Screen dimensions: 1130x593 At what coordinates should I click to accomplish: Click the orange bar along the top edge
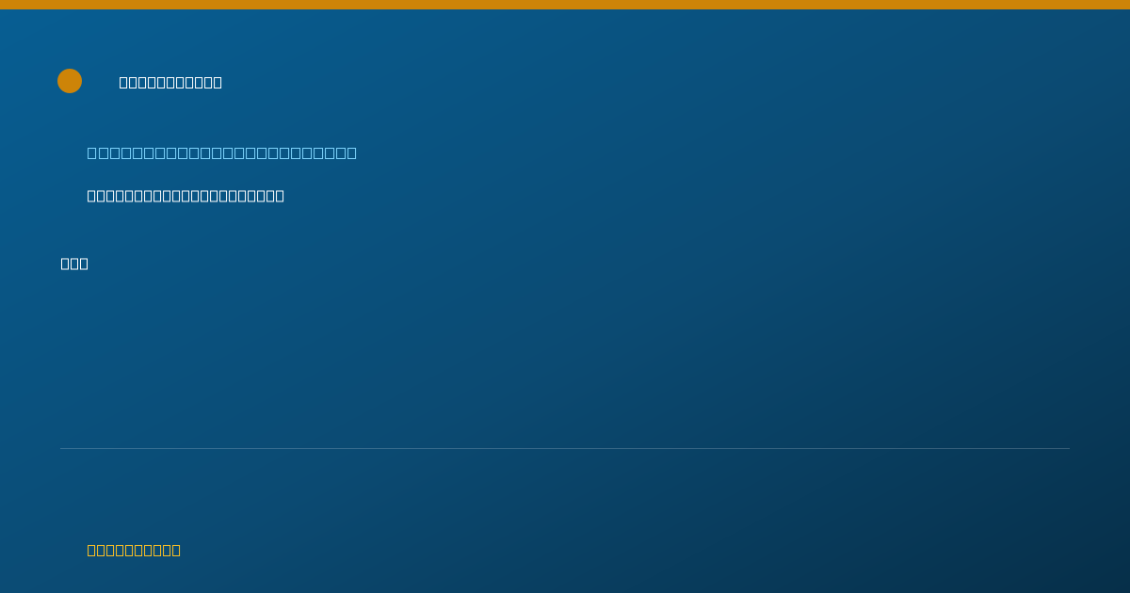click(565, 5)
